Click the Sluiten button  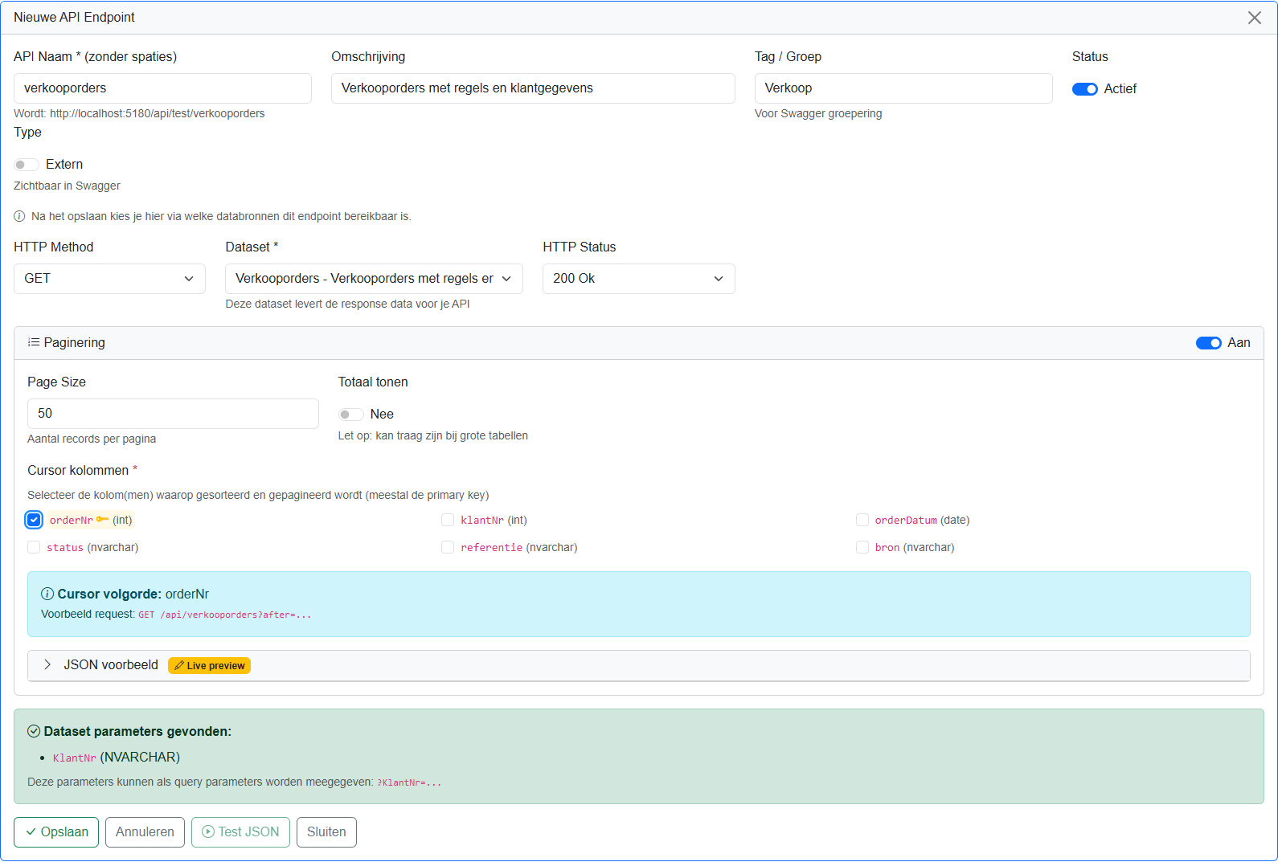[x=326, y=832]
